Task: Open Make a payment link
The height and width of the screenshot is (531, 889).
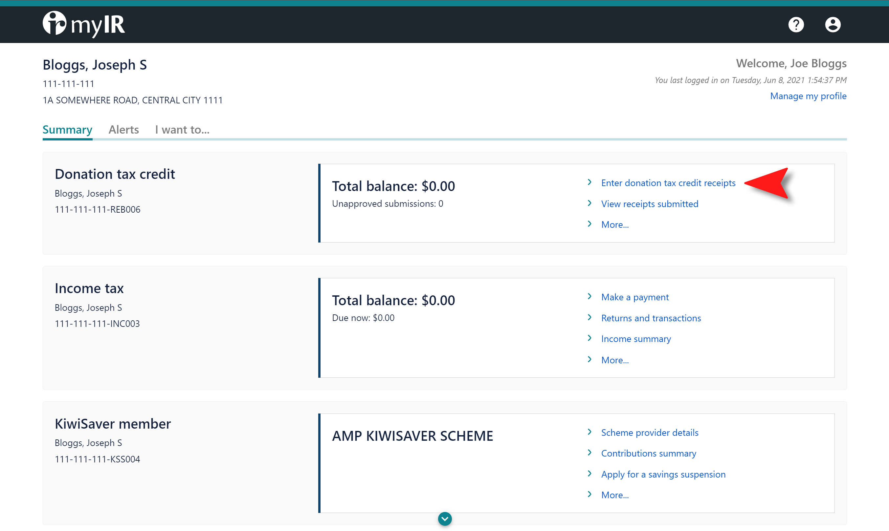Action: pyautogui.click(x=635, y=297)
